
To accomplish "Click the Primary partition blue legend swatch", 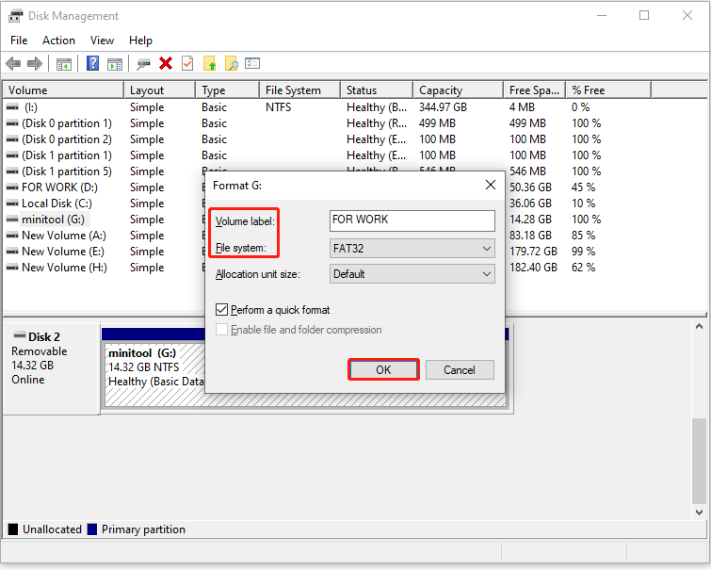I will pos(92,529).
